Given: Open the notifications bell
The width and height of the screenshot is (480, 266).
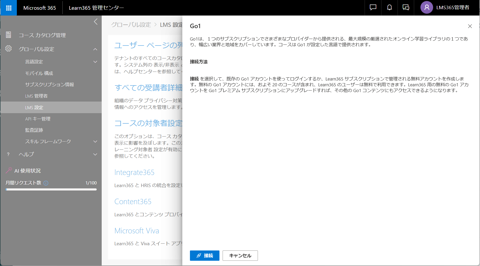Looking at the screenshot, I should coord(389,8).
